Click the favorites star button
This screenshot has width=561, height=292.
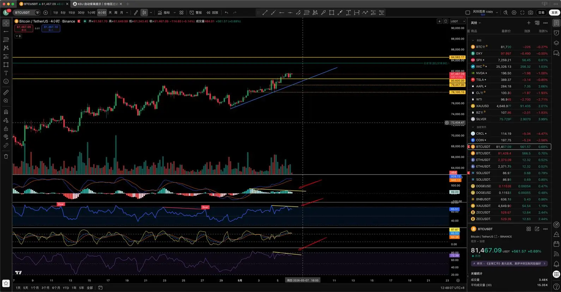tap(6, 284)
